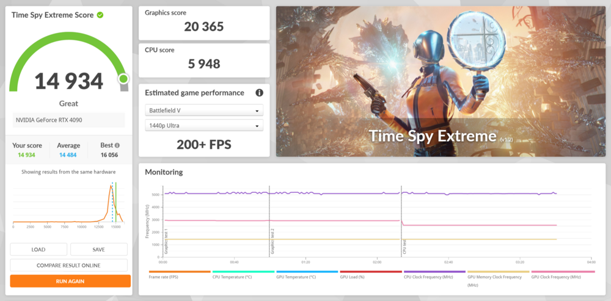Click the green knob on the score gauge

tap(123, 79)
